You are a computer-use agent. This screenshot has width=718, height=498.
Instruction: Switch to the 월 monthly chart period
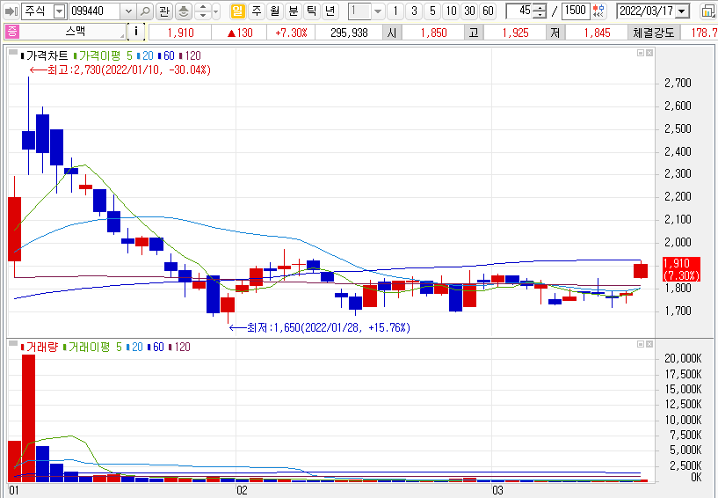275,11
